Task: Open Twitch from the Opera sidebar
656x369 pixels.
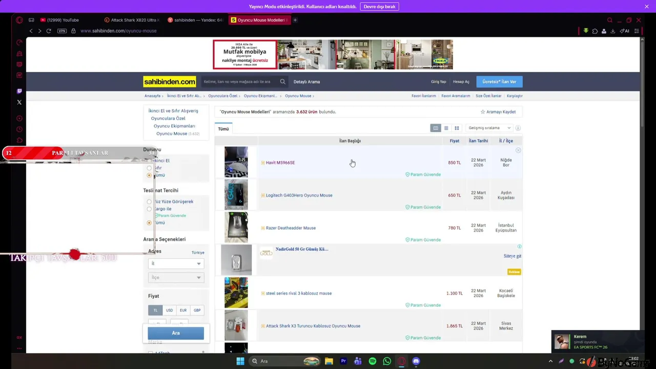Action: (x=19, y=91)
